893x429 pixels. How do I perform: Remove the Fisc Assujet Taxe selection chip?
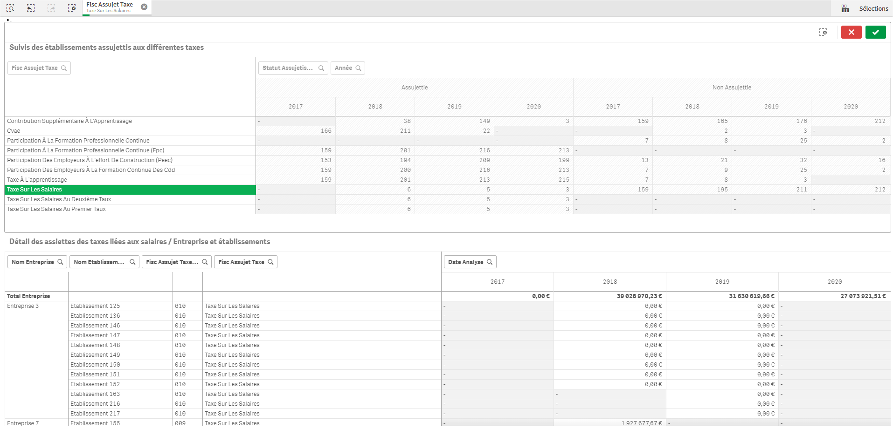pyautogui.click(x=144, y=7)
